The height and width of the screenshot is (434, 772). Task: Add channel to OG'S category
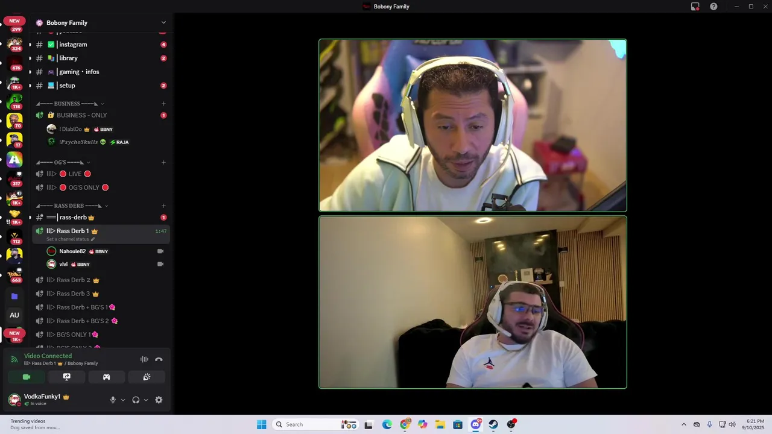[163, 162]
